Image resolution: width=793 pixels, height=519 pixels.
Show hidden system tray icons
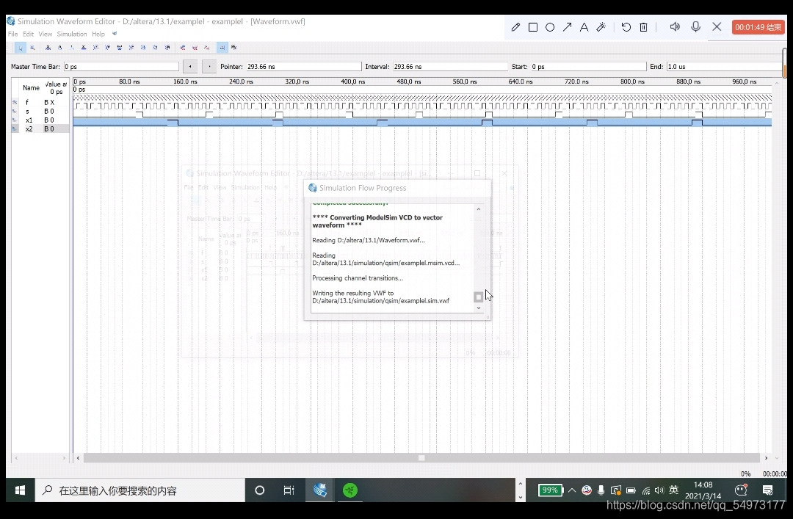pos(572,490)
